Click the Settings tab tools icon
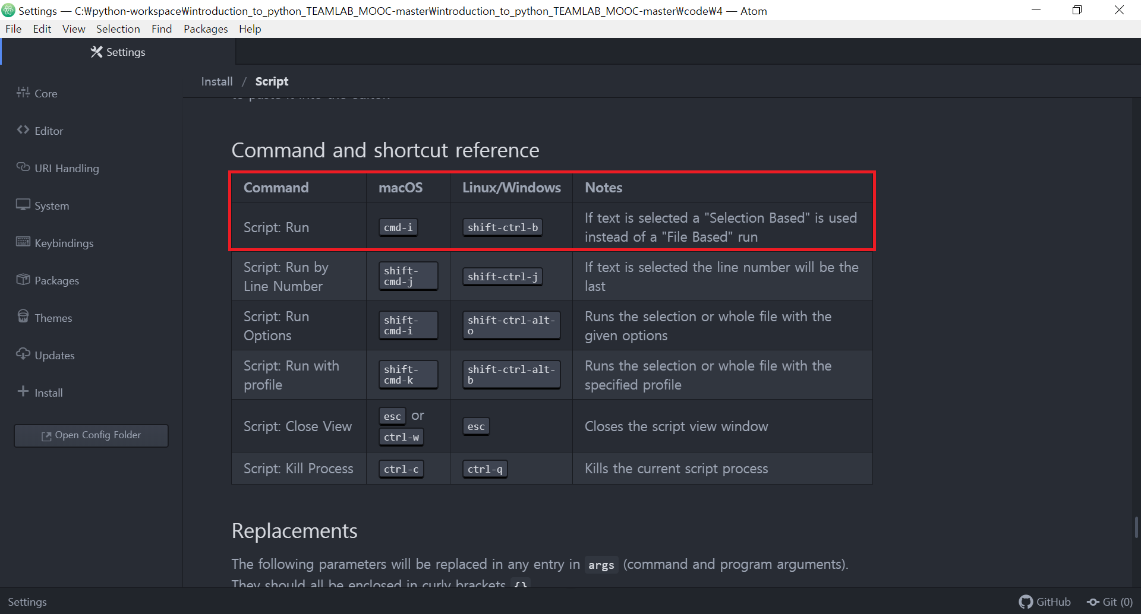1141x614 pixels. point(96,52)
